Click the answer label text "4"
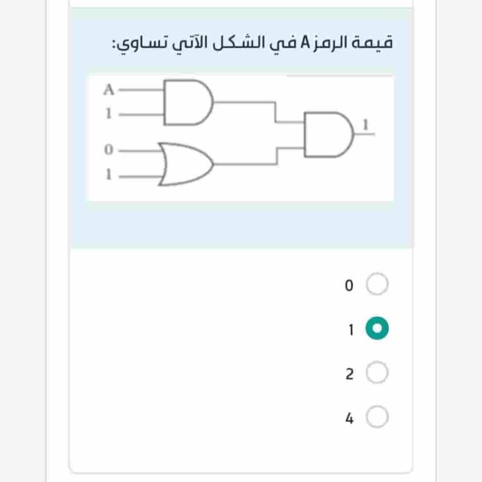Screen dimensions: 482x482 pyautogui.click(x=349, y=418)
